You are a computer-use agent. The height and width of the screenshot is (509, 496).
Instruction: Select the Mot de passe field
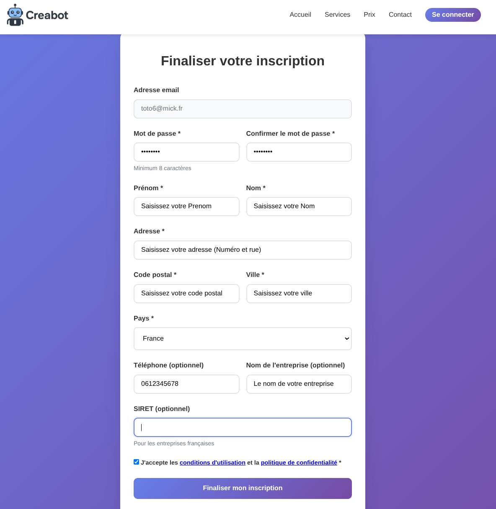(x=186, y=152)
